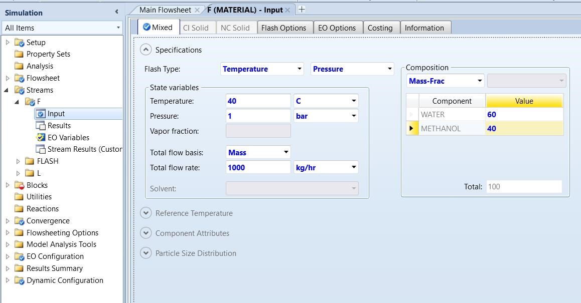Click the EO Variables form icon
This screenshot has width=581, height=303.
tap(41, 138)
